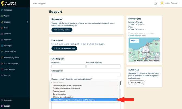
Task: Open Carrier accounts in the sidebar
Action: pyautogui.click(x=10, y=52)
